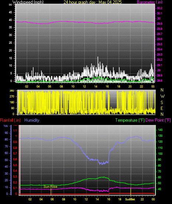The height and width of the screenshot is (204, 172).
Task: Select the yellow sunset marker line near 20
Action: (131, 192)
